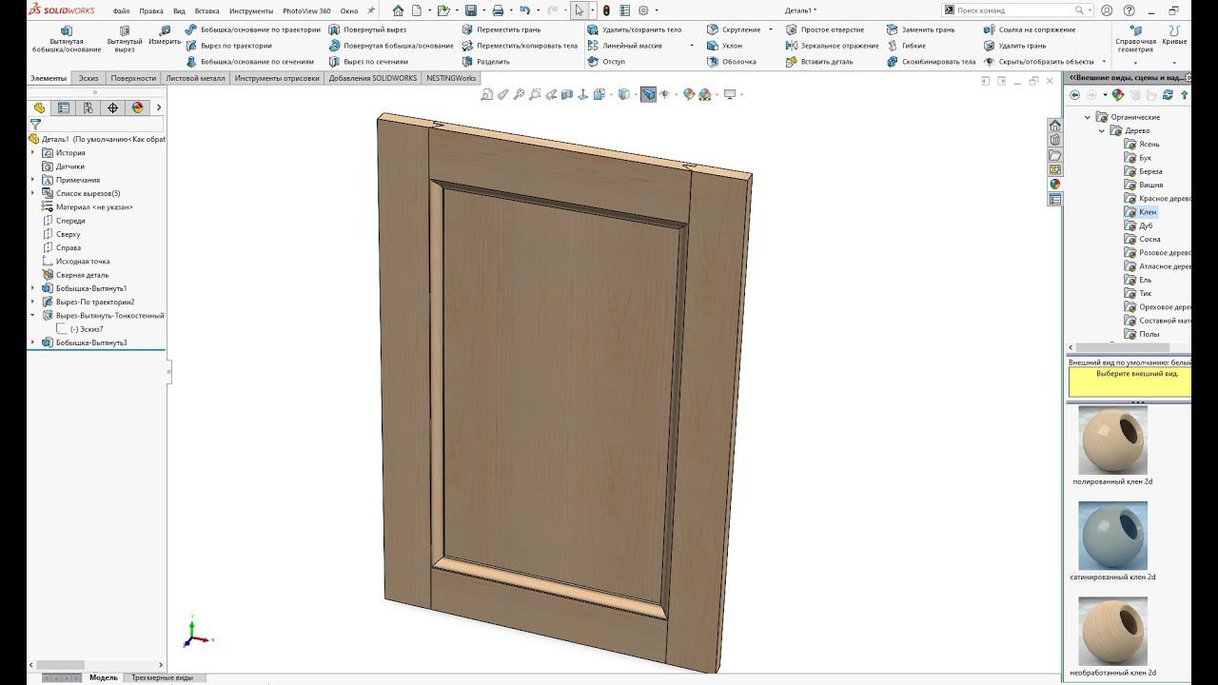Switch to Трехмерные виды bottom tab
1218x685 pixels.
coord(162,677)
